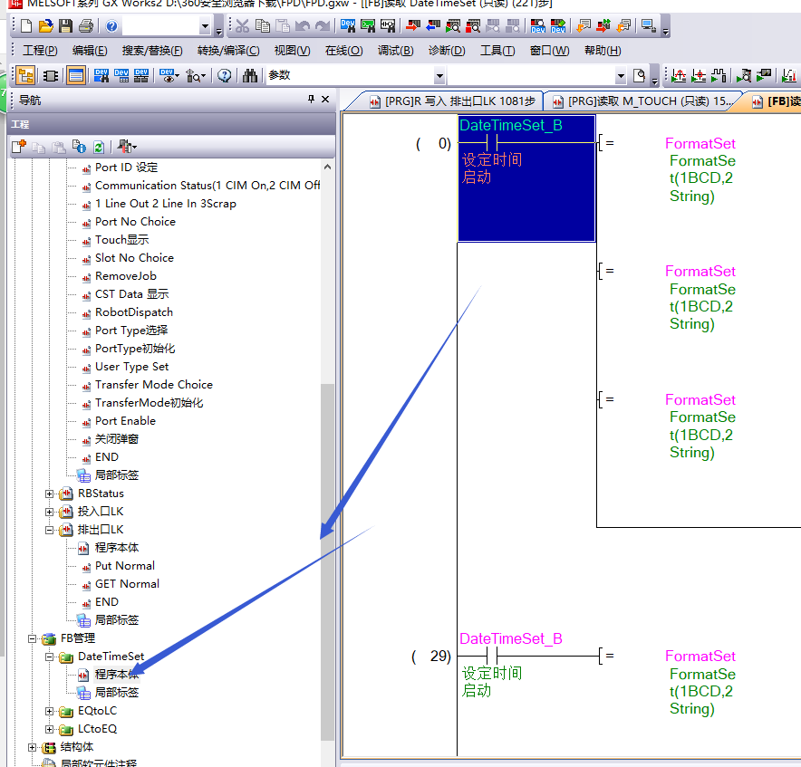Click new data icon in project toolbar
Viewport: 801px width, 767px height.
(18, 146)
